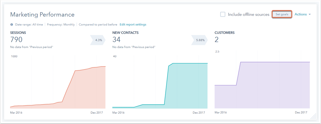
Task: Click the resize handle at widget corner
Action: click(x=313, y=116)
